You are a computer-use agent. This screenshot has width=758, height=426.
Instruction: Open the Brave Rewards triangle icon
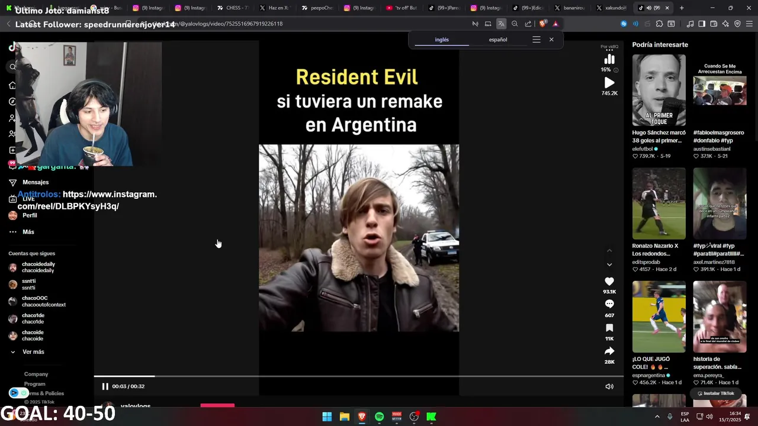(x=555, y=24)
